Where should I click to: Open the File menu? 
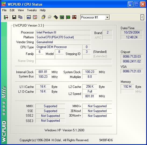pyautogui.click(x=4, y=10)
